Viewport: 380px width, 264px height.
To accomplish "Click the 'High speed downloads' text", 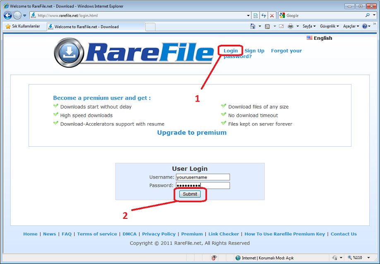I will [x=87, y=116].
